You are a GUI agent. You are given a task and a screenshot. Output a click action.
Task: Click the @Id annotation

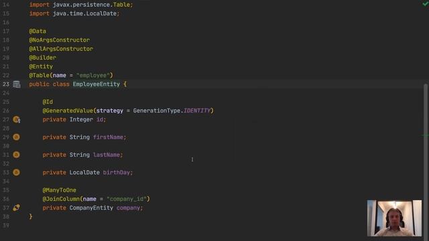point(48,102)
